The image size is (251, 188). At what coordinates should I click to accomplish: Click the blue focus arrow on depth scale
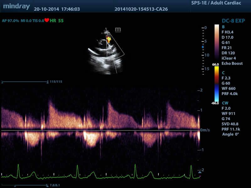[203, 47]
